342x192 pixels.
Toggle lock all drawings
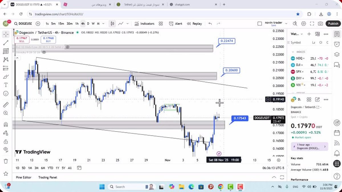[x=6, y=141]
